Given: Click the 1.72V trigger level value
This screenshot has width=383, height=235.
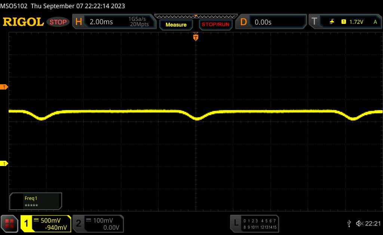Looking at the screenshot, I should tap(356, 22).
